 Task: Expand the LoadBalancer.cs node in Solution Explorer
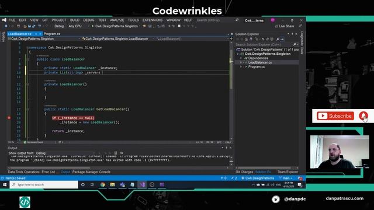241,62
